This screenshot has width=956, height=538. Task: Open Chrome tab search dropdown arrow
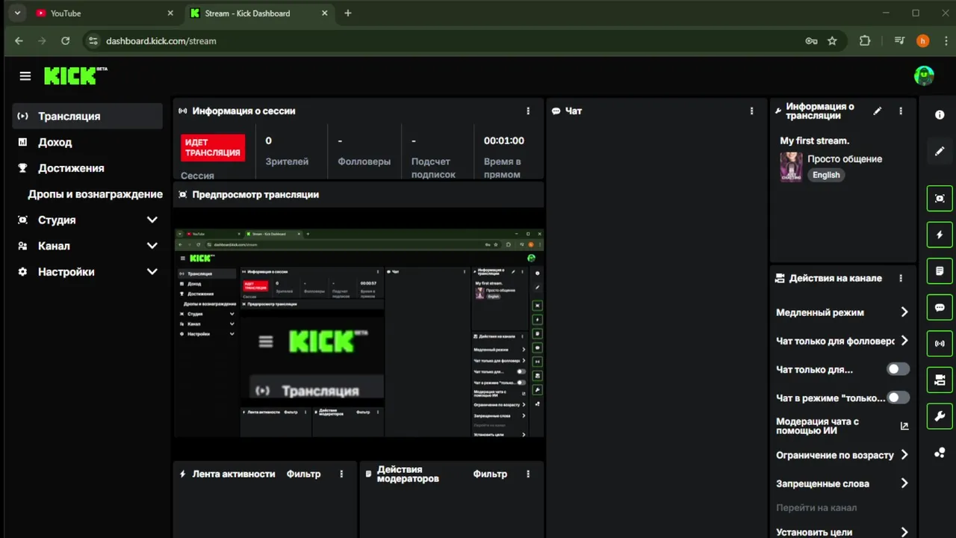point(17,13)
